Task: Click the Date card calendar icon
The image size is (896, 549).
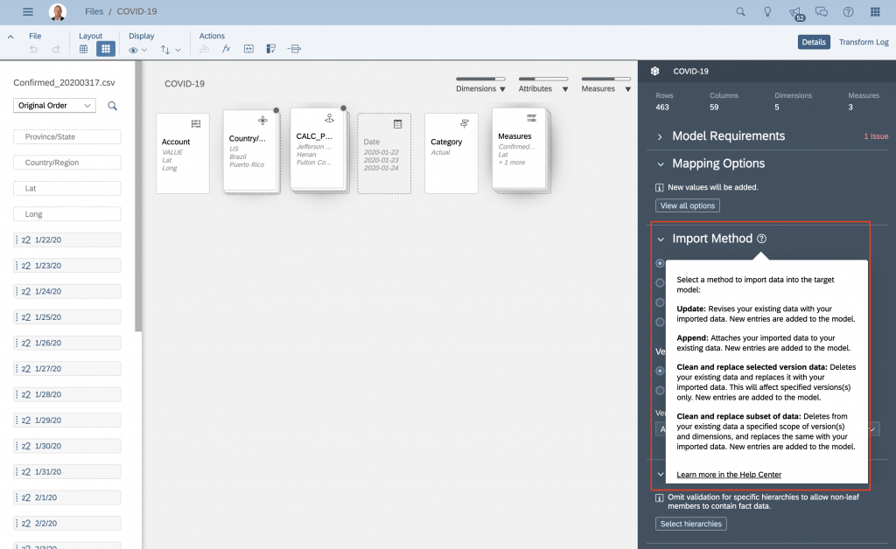Action: click(398, 124)
